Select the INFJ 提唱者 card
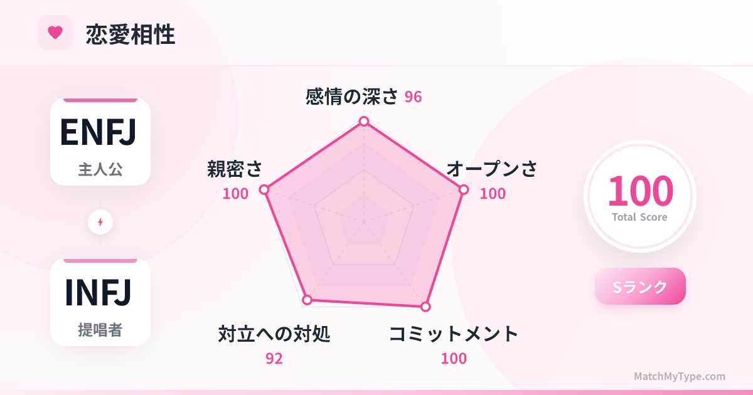This screenshot has width=753, height=395. (100, 302)
